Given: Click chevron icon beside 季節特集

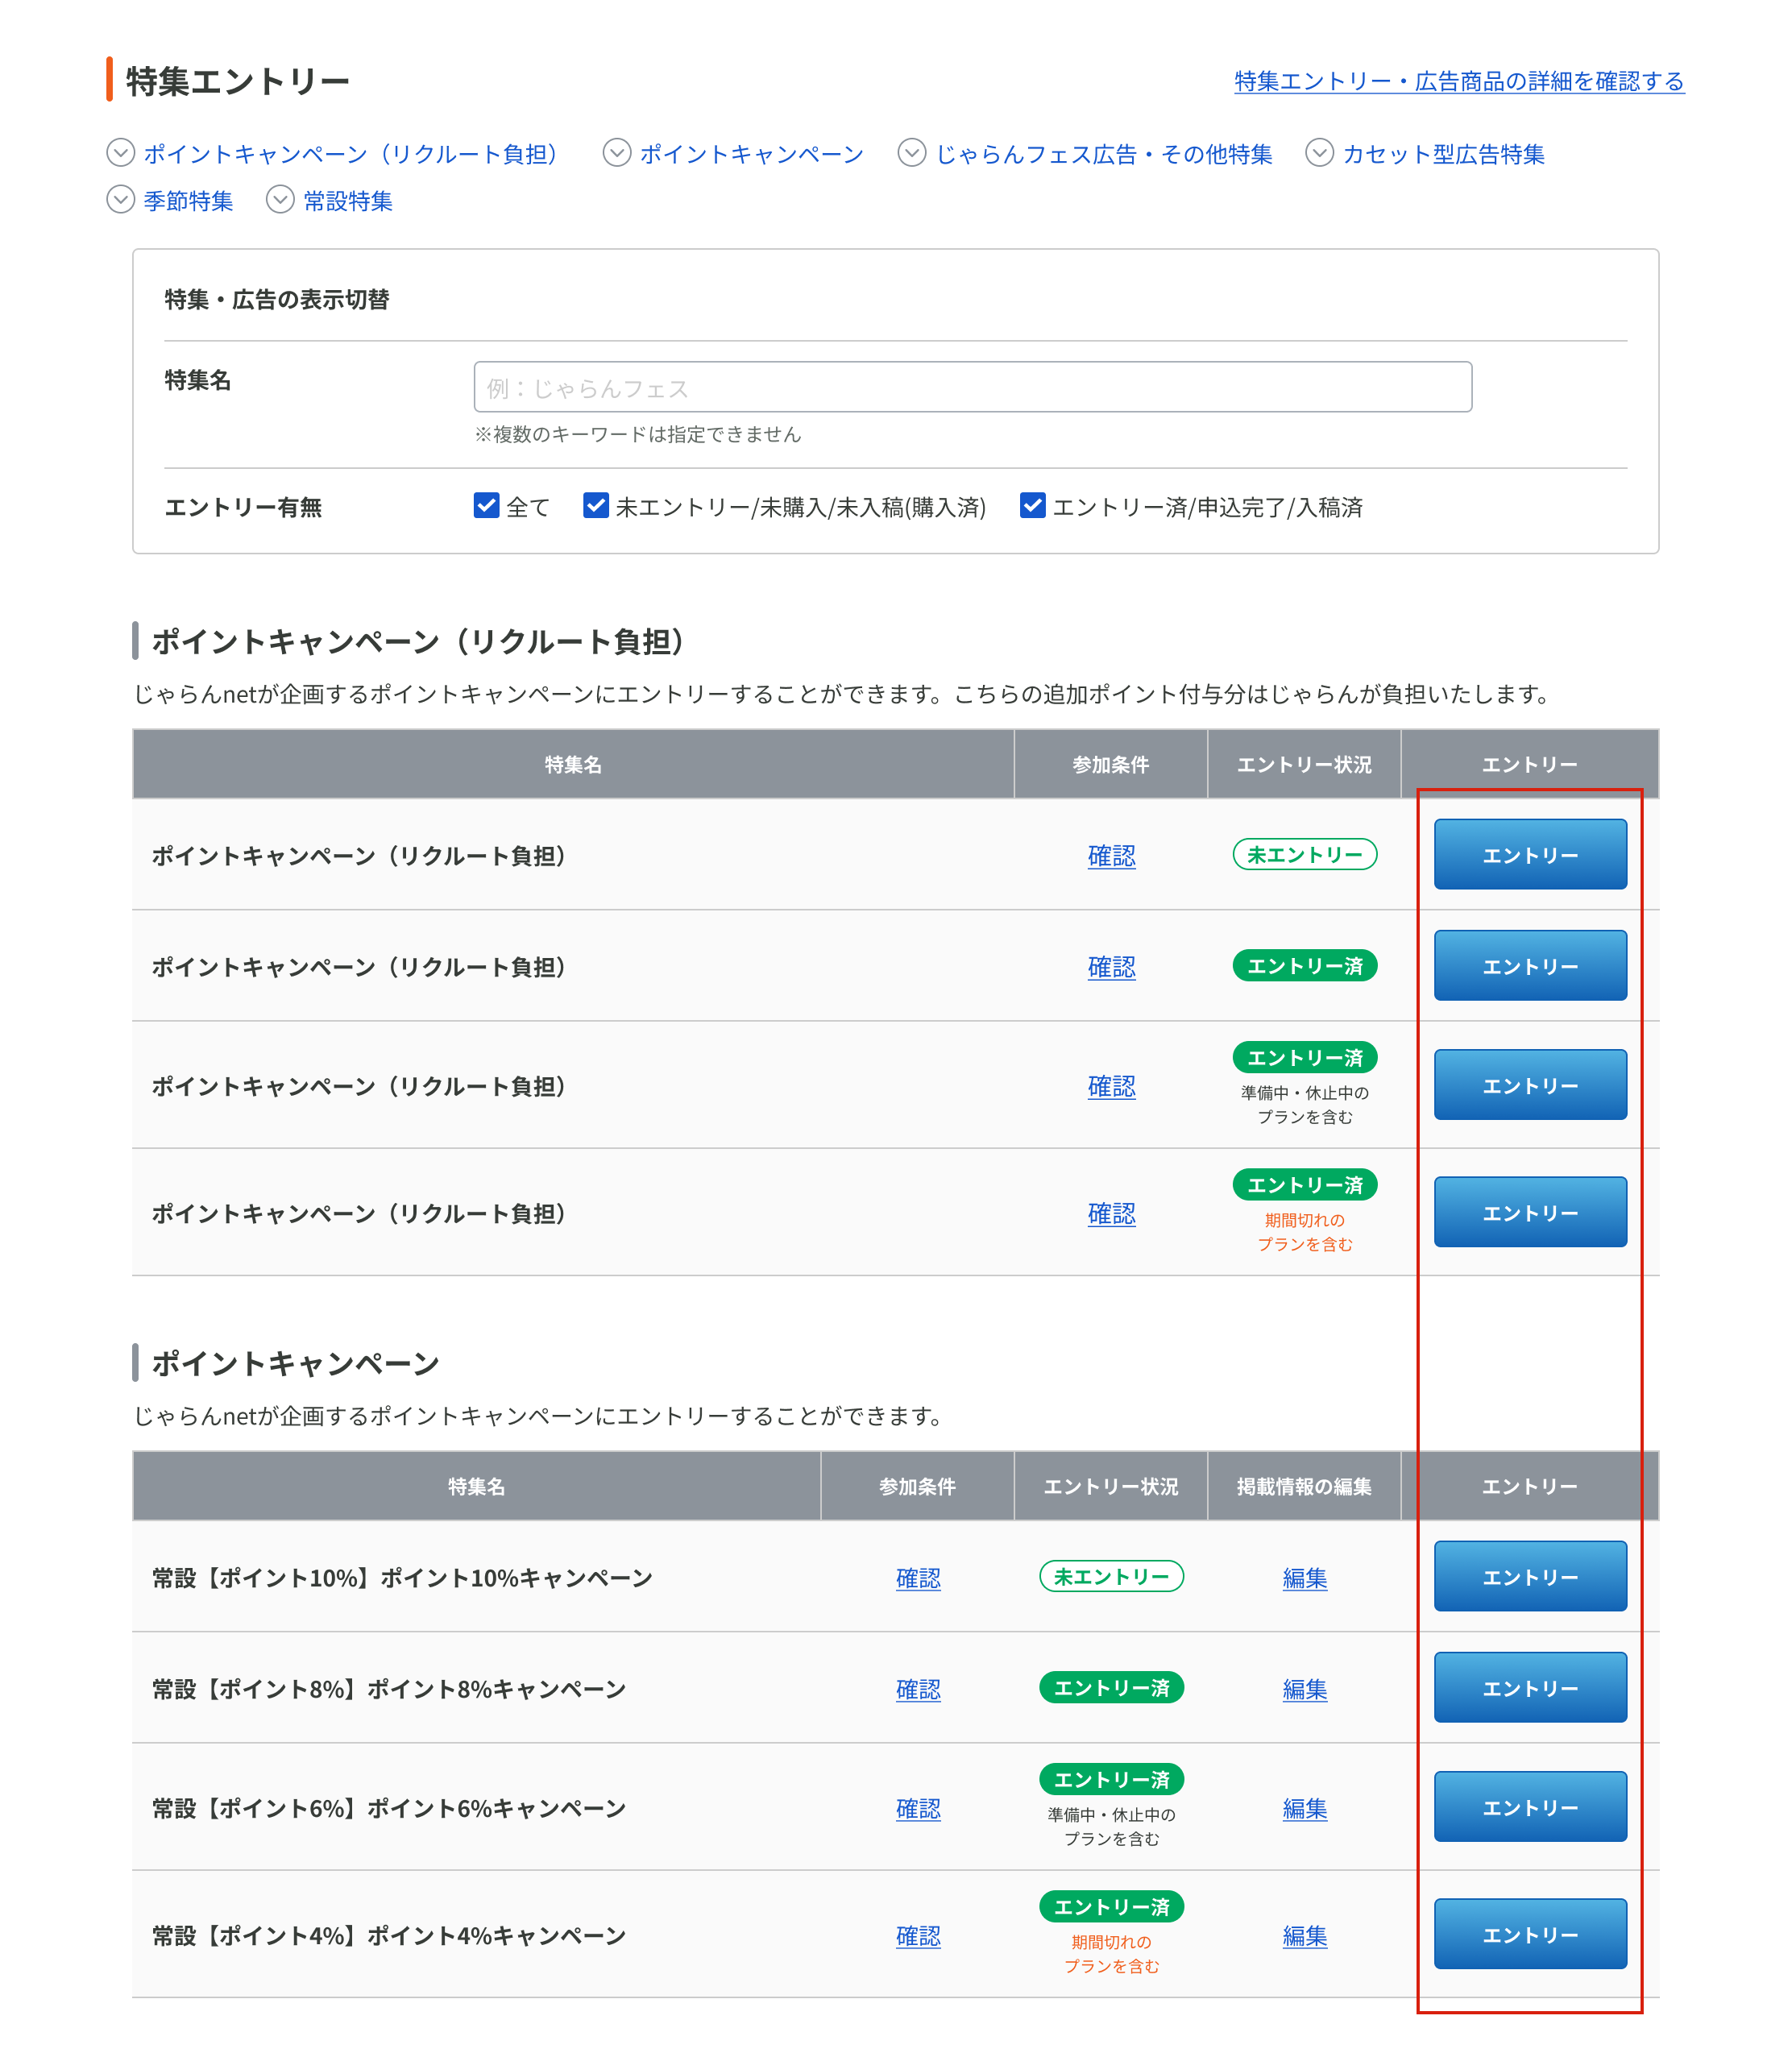Looking at the screenshot, I should [120, 200].
